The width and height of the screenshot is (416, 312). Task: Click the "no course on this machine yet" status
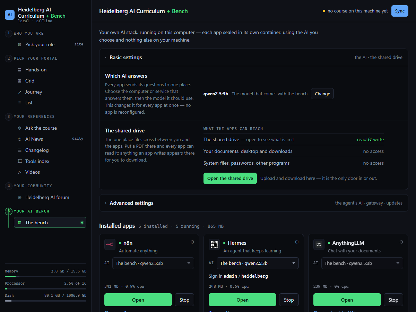(355, 11)
